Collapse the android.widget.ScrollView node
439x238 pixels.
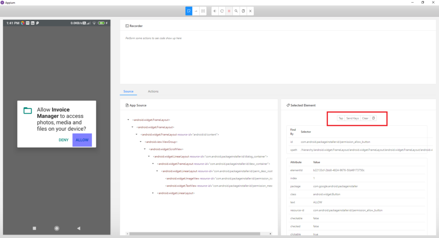click(145, 149)
